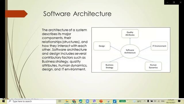
Task: Click the 100% battery indicator
Action: pyautogui.click(x=122, y=101)
